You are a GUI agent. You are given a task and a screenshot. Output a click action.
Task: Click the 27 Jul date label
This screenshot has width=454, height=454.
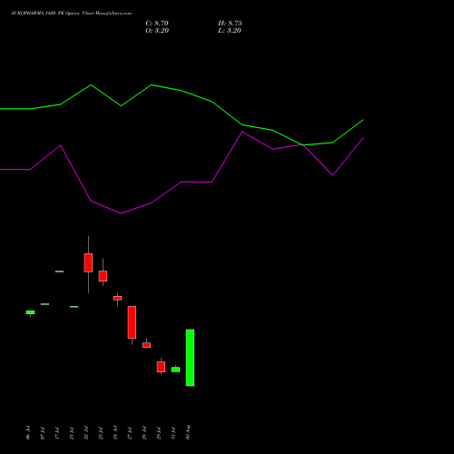[130, 433]
